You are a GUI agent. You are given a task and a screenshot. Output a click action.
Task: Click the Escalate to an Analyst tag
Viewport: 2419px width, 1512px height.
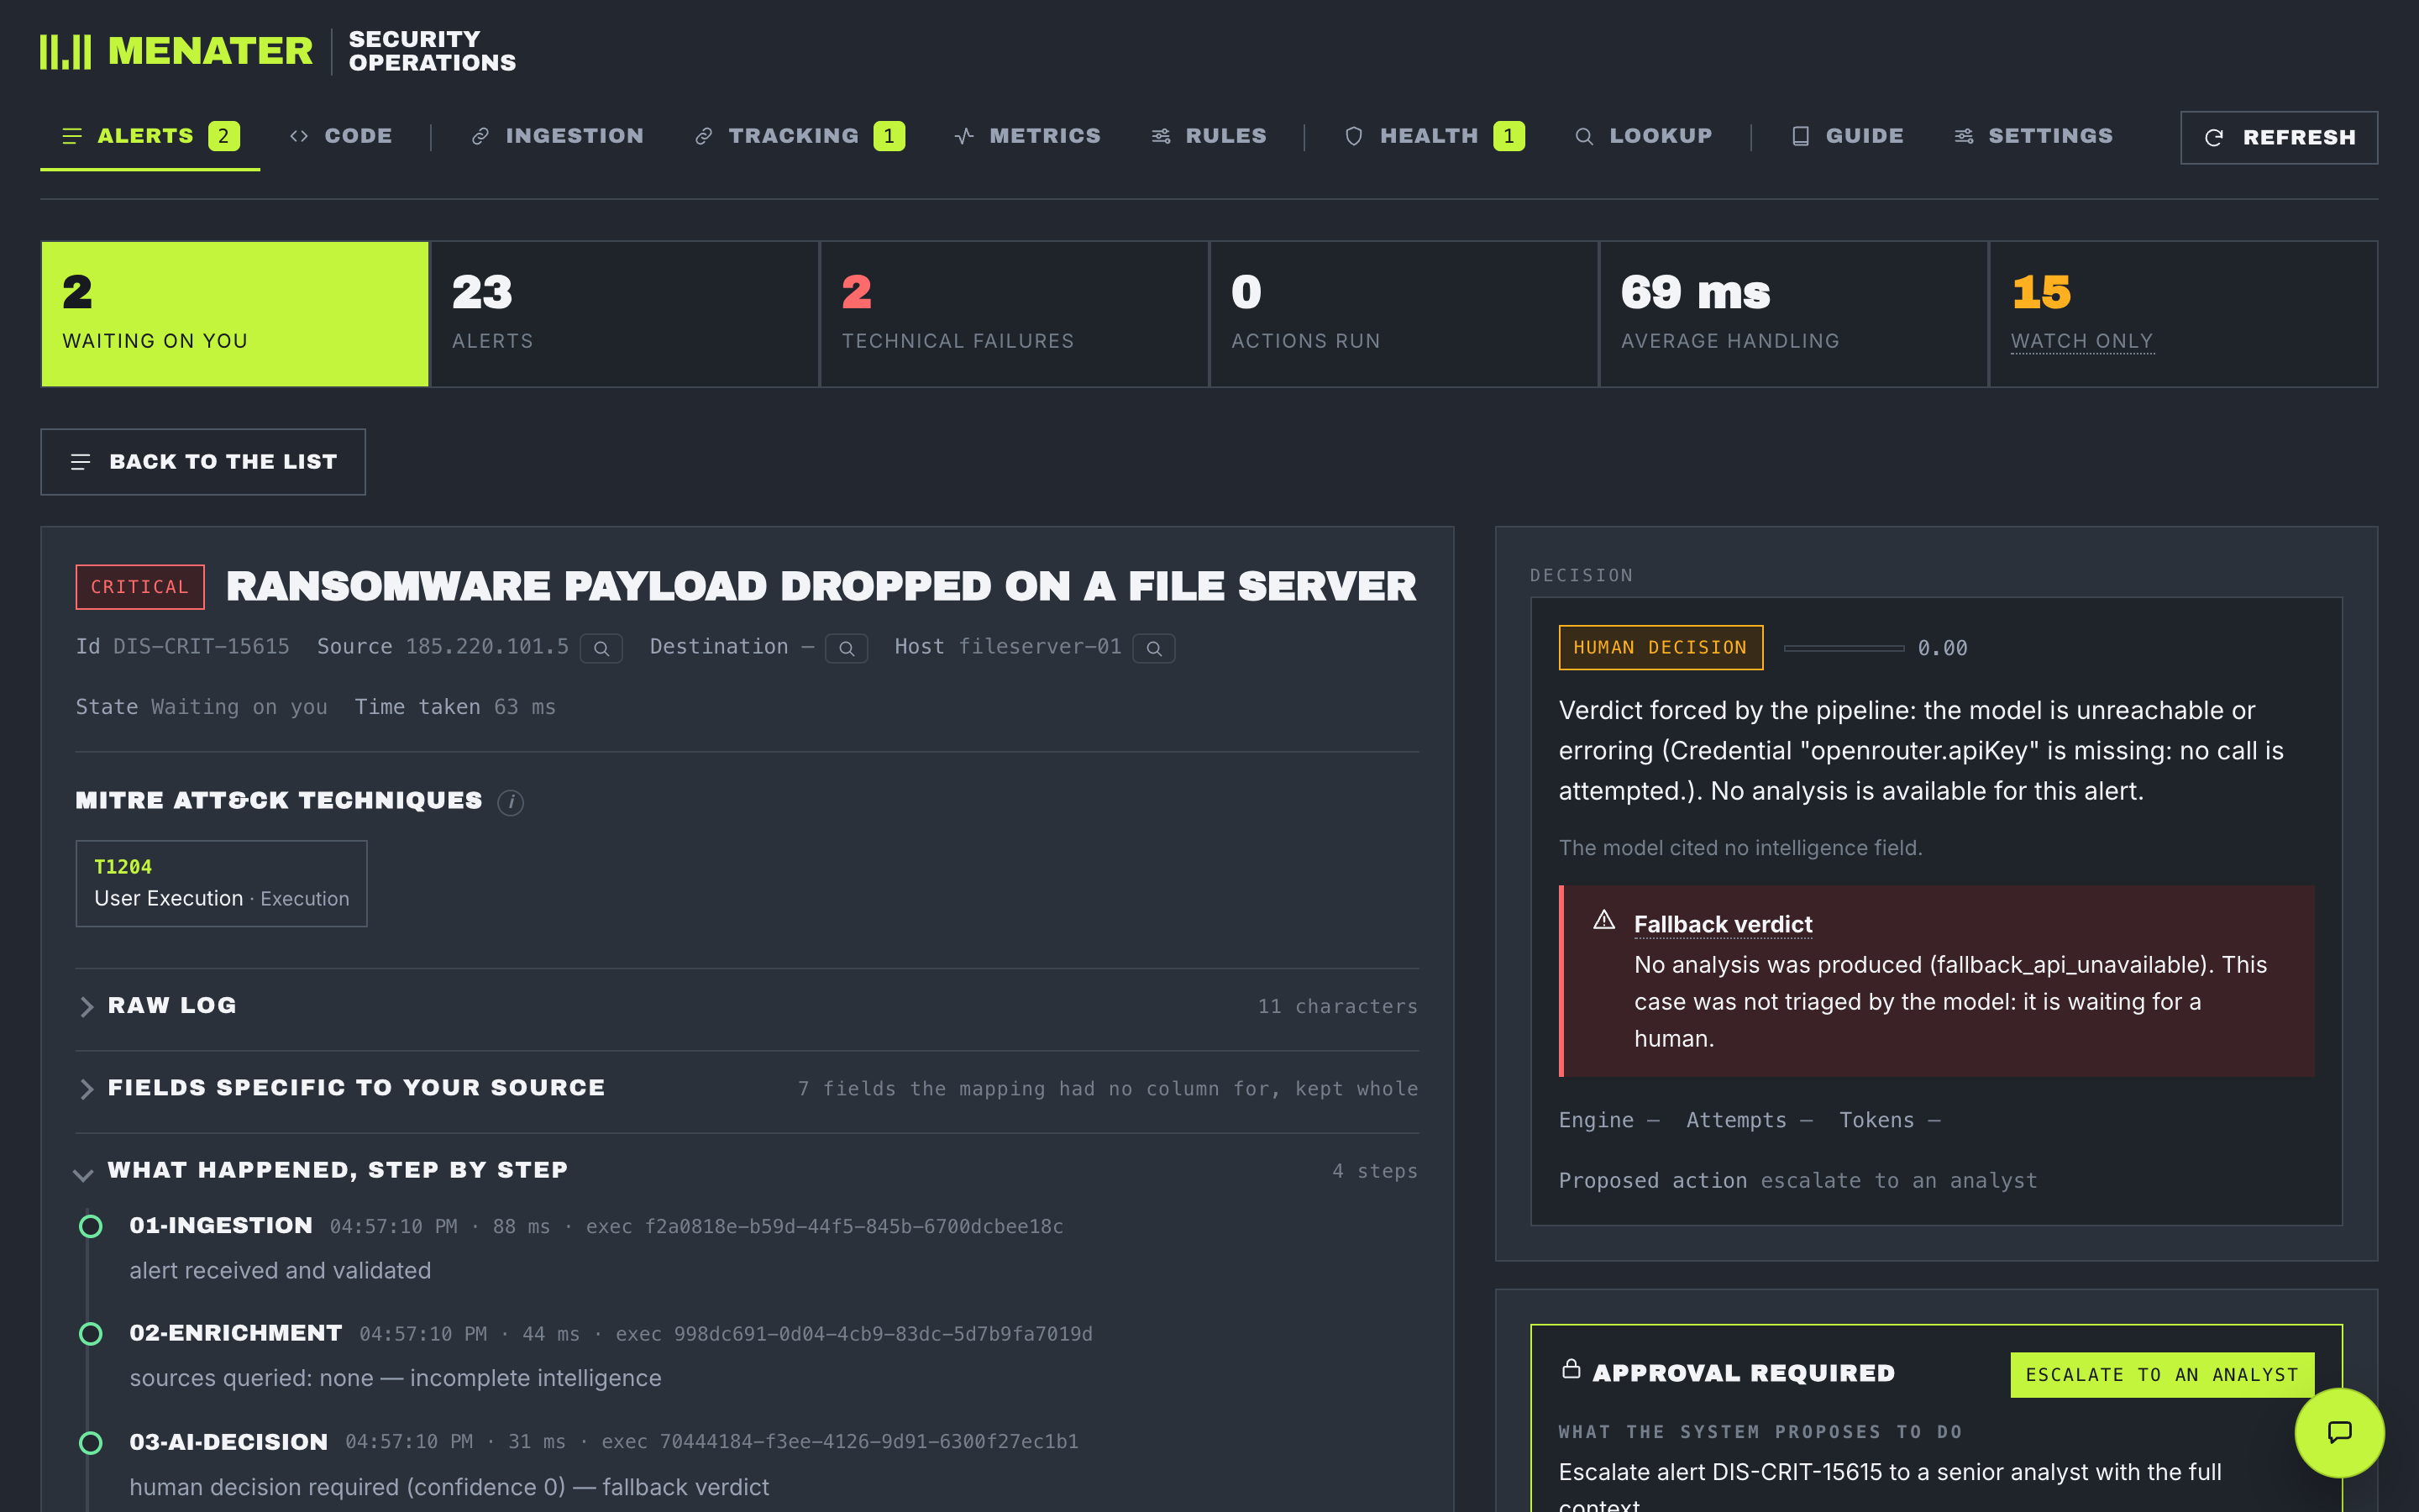coord(2162,1375)
